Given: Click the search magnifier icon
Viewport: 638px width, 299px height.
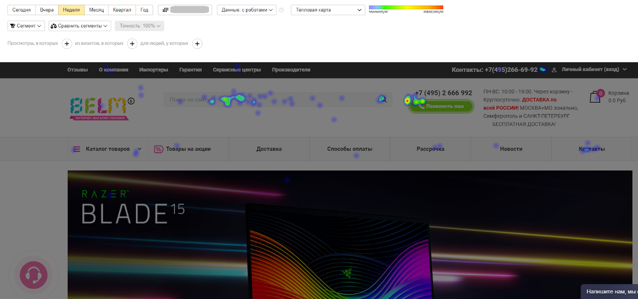Looking at the screenshot, I should [383, 99].
